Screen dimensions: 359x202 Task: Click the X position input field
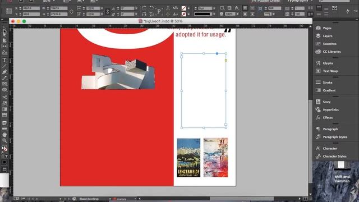click(31, 8)
